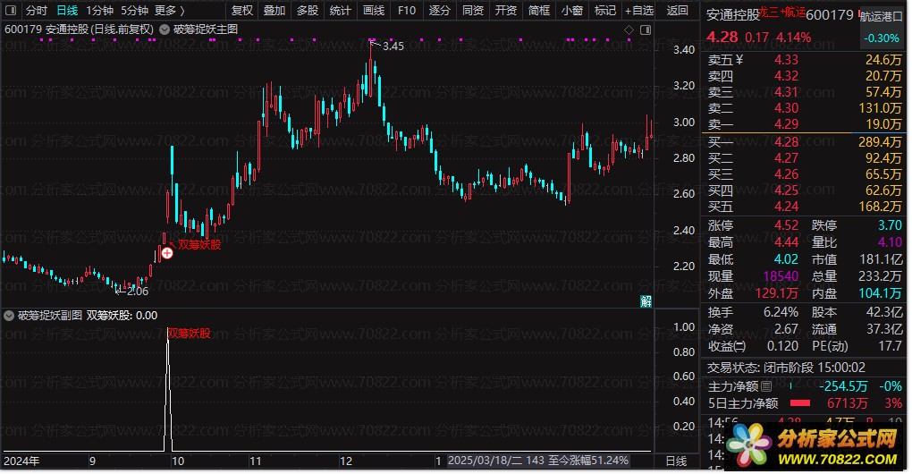Select the 日线 daily chart tab
Image resolution: width=912 pixels, height=474 pixels.
coord(67,11)
